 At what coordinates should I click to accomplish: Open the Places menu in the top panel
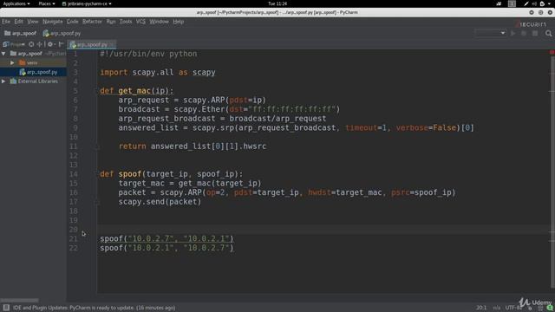pos(47,3)
